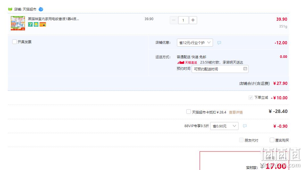Click the 88VIP discount comment icon
The height and width of the screenshot is (170, 303).
tap(245, 126)
